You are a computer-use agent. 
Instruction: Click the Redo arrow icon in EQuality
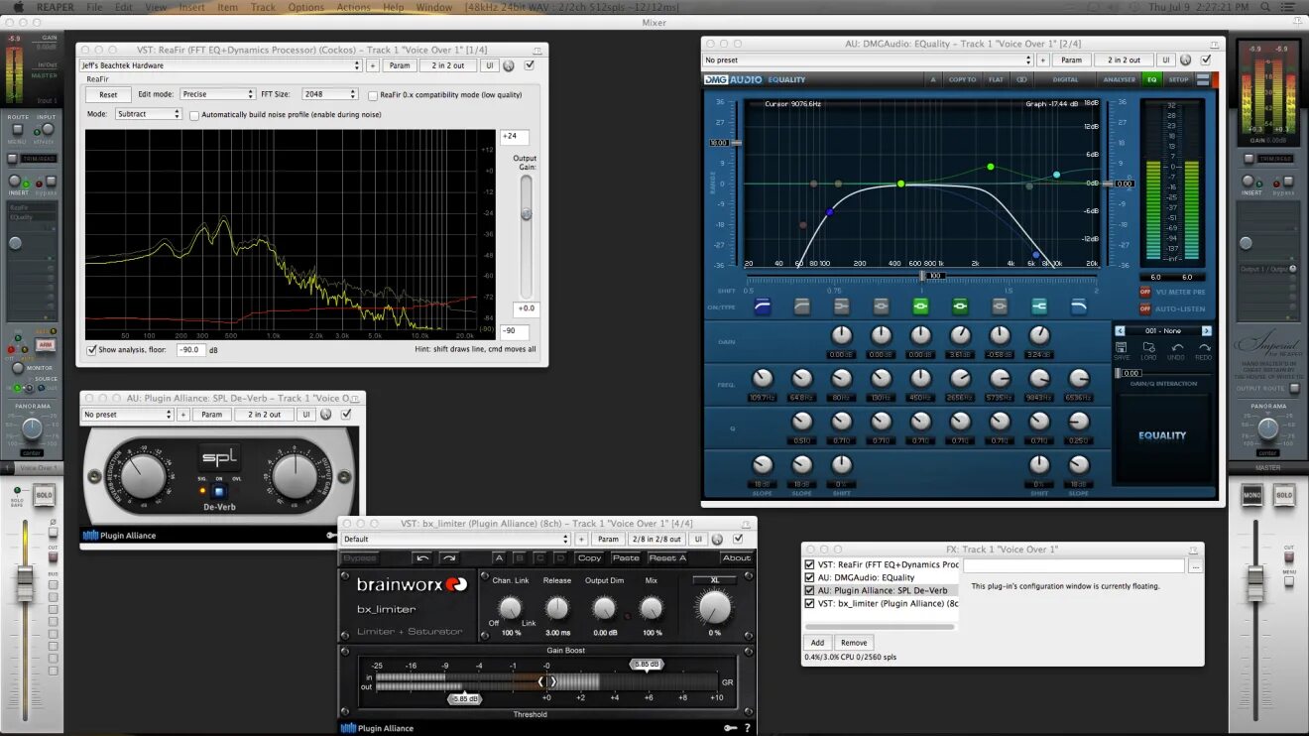1202,347
